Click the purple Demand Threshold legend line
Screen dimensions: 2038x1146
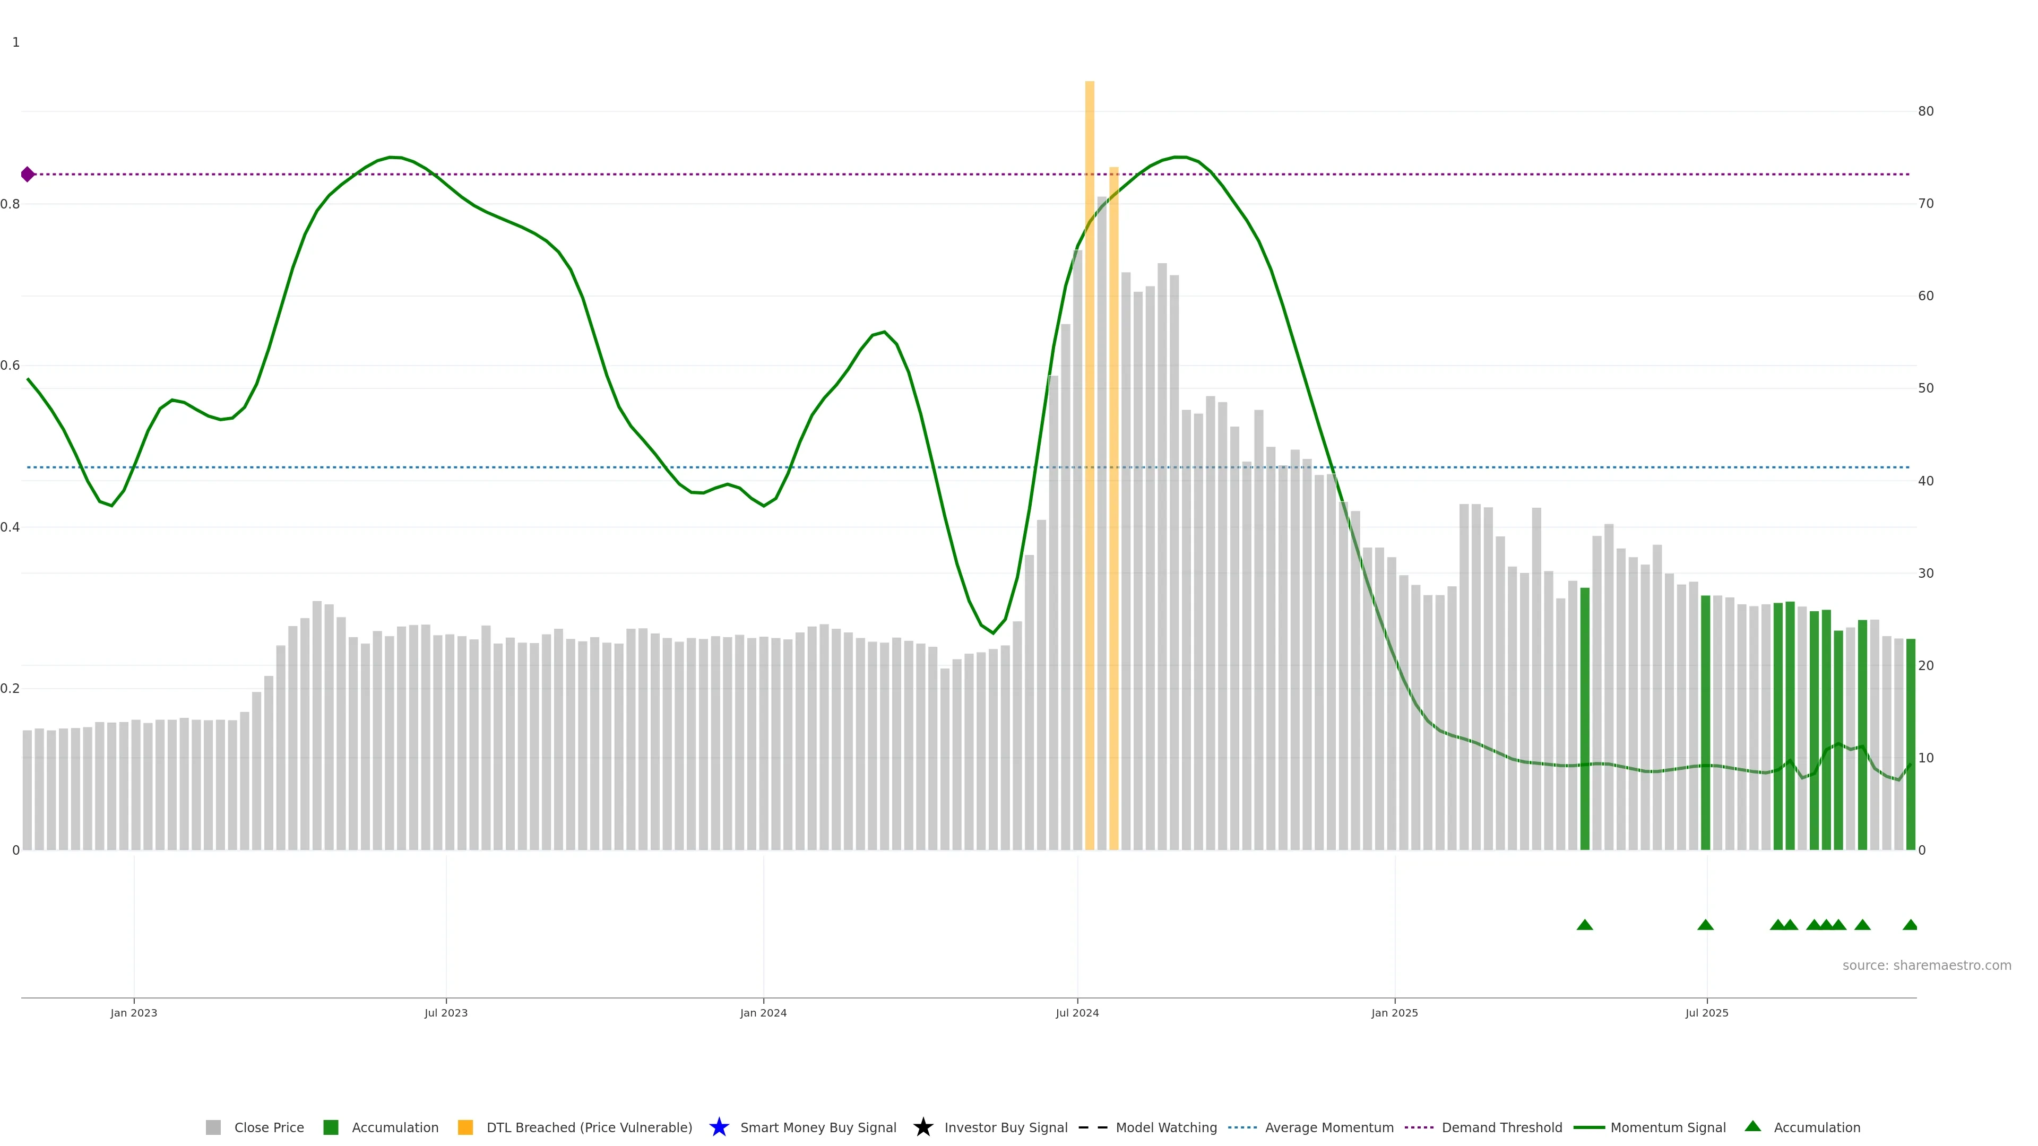tap(1419, 1128)
